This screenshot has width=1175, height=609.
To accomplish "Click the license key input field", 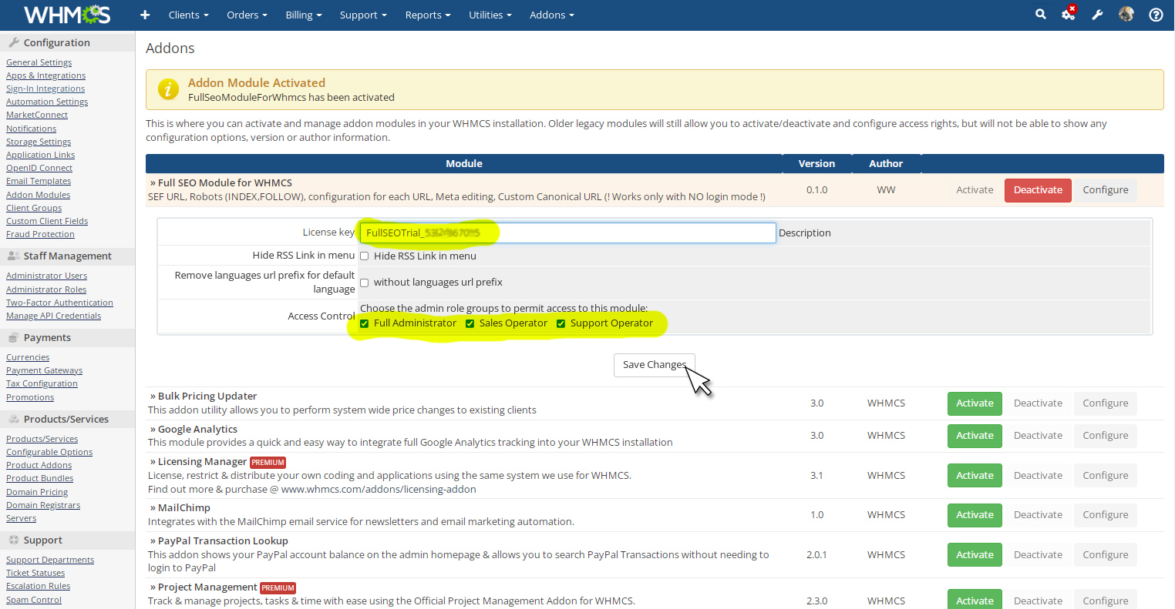I will click(x=567, y=233).
